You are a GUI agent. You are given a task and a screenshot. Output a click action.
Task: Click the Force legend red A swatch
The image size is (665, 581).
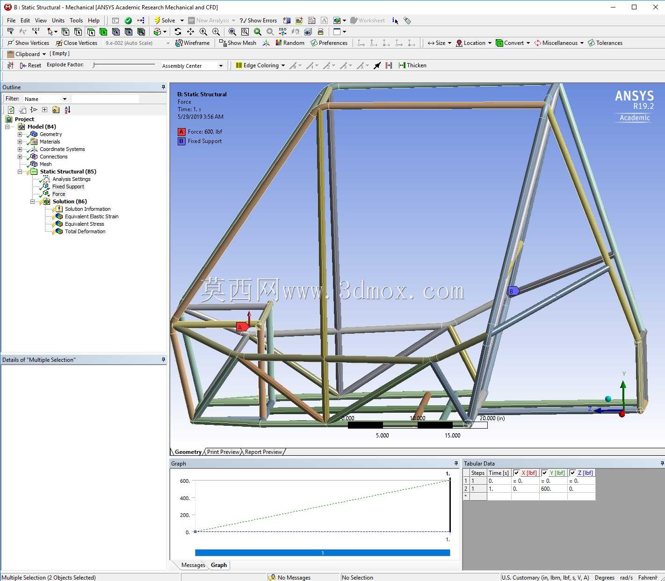click(x=181, y=132)
